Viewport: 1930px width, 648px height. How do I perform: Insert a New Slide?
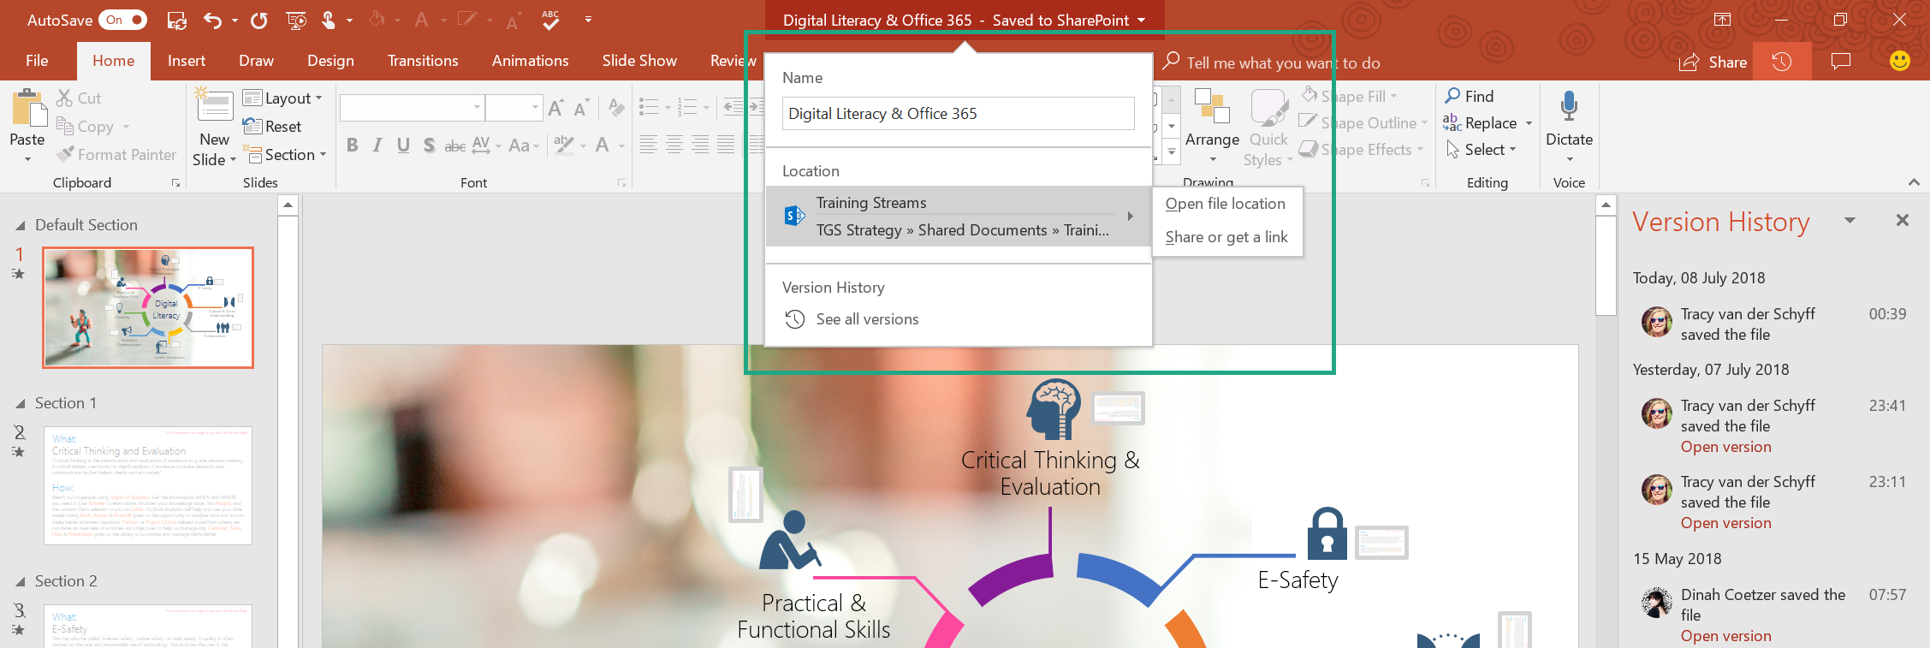(x=214, y=109)
